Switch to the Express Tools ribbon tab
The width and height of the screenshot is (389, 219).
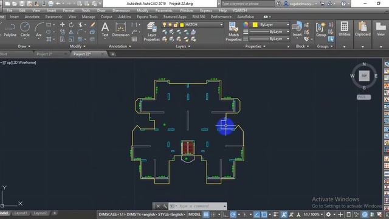pyautogui.click(x=147, y=16)
